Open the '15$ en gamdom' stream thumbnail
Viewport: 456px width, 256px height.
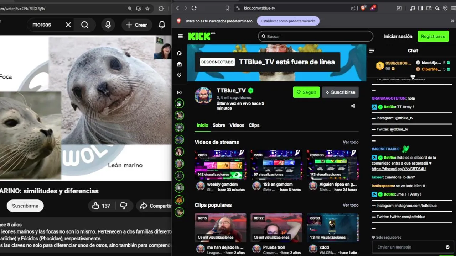(276, 165)
